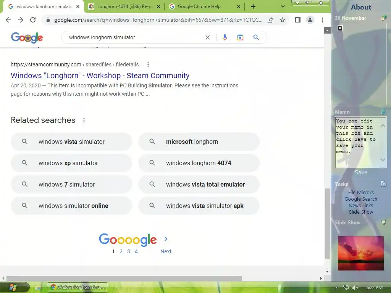Open the taskbar Chrome windows longhorn button
The height and width of the screenshot is (293, 391).
(78, 287)
